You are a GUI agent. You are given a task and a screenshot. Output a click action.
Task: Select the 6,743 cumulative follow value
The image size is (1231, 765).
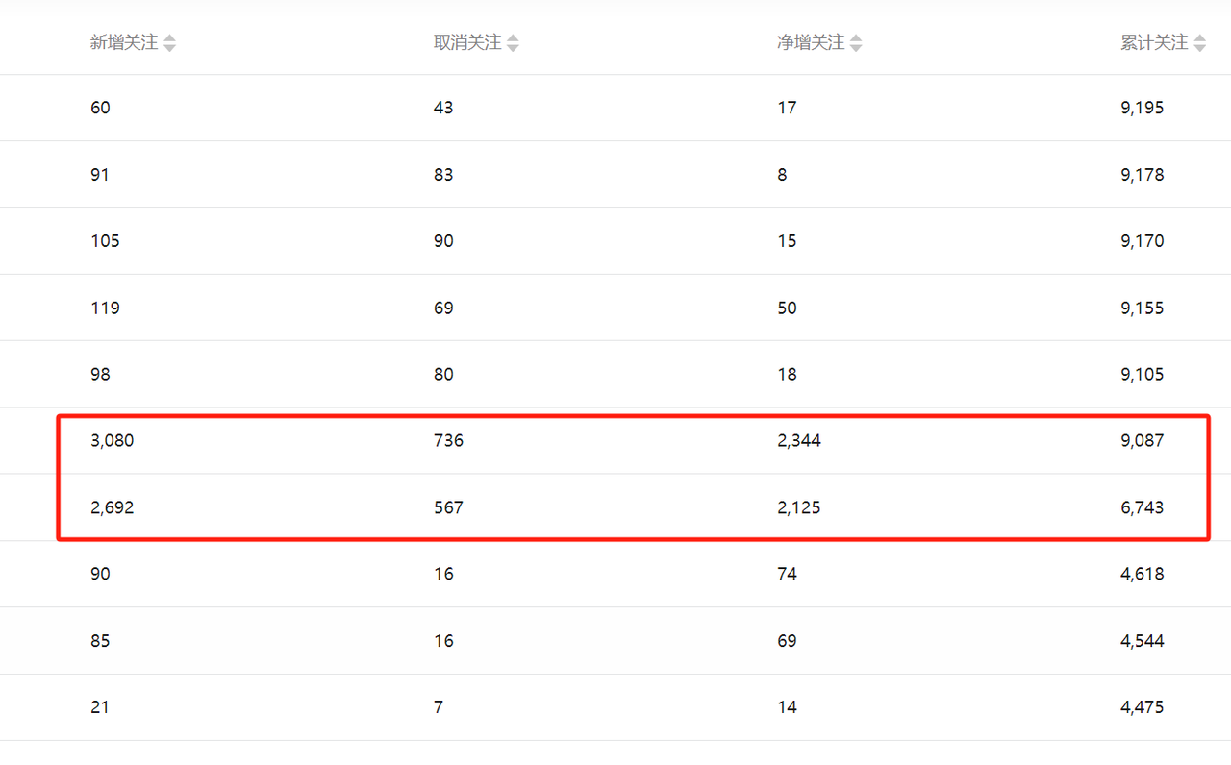1142,507
